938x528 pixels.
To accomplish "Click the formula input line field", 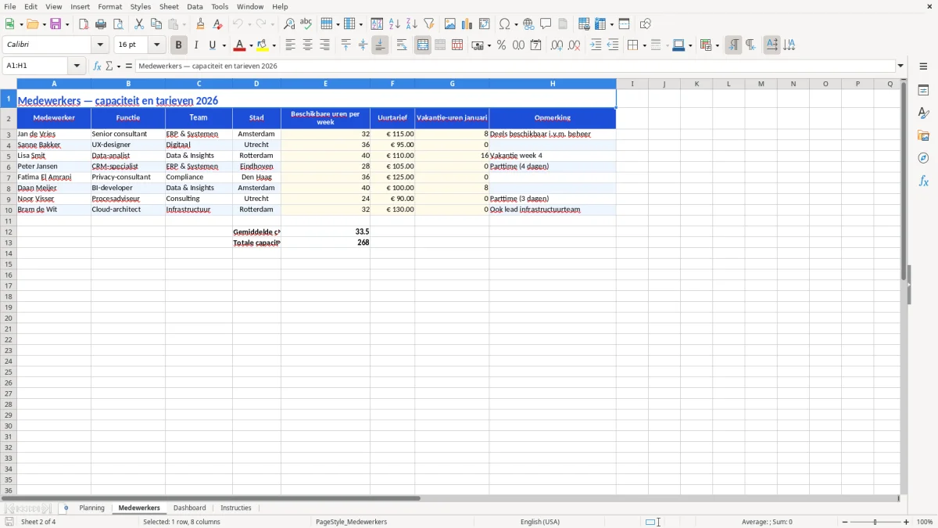I will (515, 66).
